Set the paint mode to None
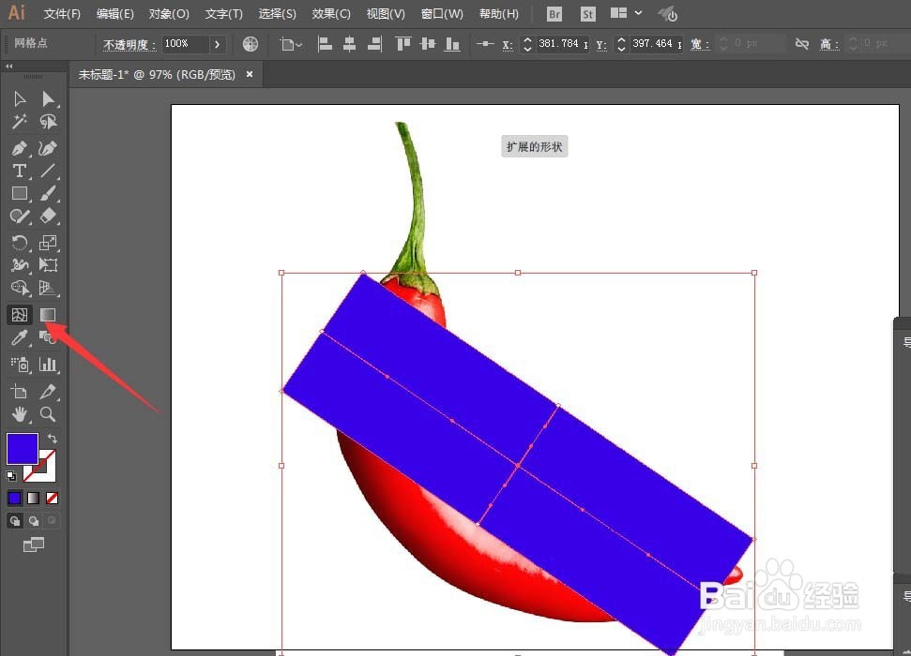Viewport: 911px width, 656px height. pos(52,499)
